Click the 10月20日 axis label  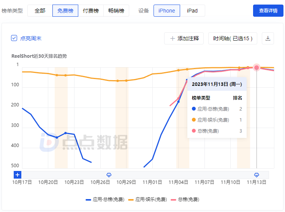point(48,182)
